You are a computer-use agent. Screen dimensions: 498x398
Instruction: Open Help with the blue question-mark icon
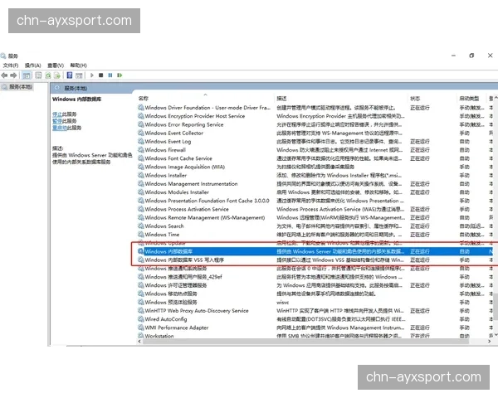70,75
